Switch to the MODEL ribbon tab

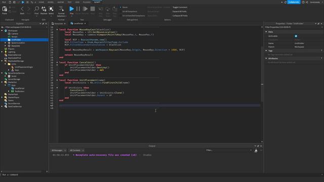(x=51, y=2)
